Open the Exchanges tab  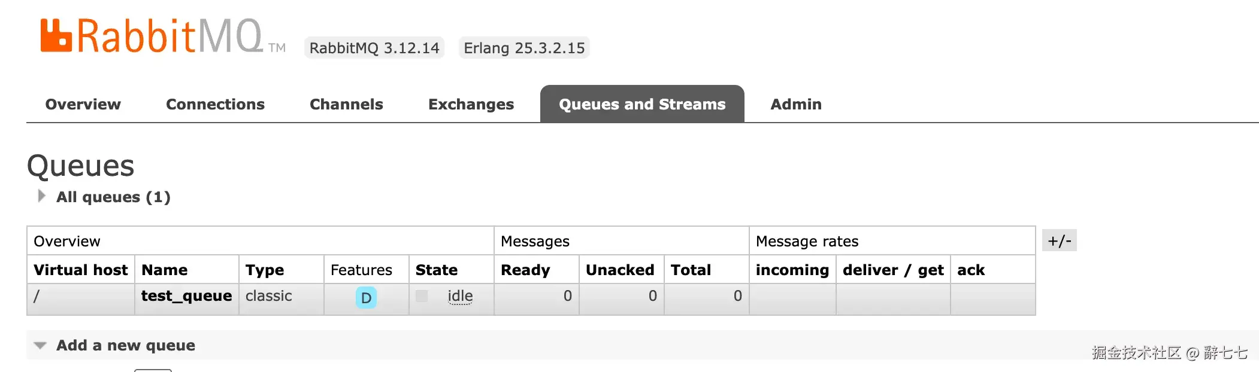[471, 104]
